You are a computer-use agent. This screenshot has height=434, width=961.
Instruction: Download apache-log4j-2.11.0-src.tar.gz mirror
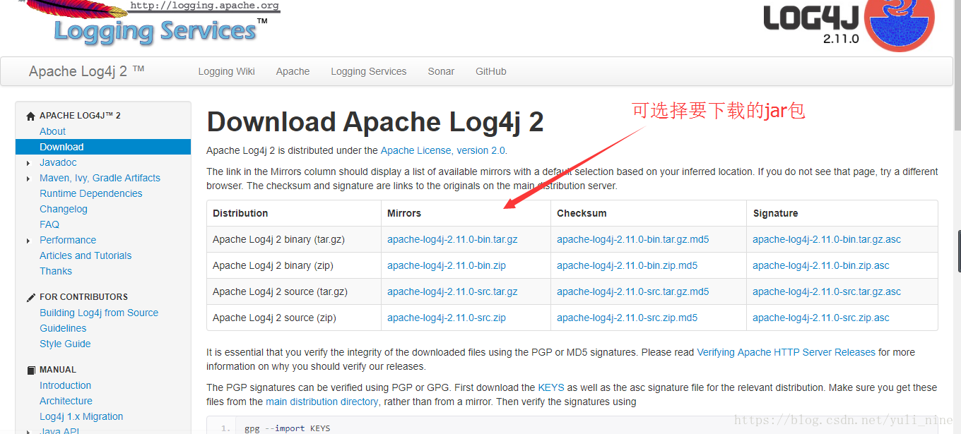452,291
